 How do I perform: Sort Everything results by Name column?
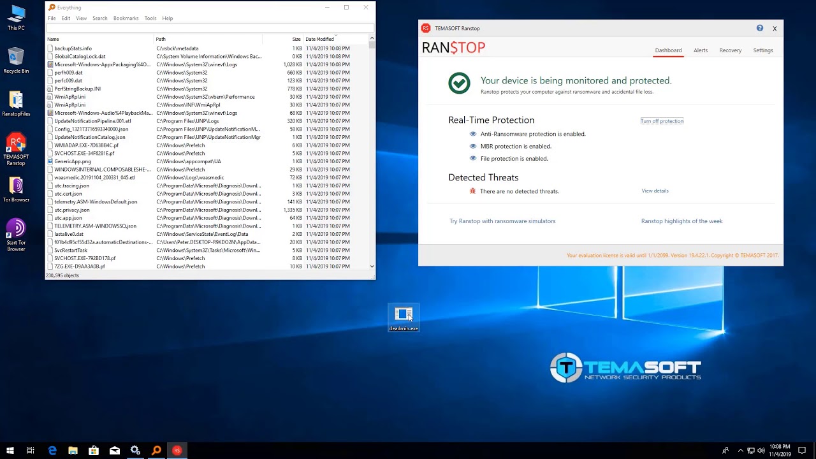coord(100,39)
